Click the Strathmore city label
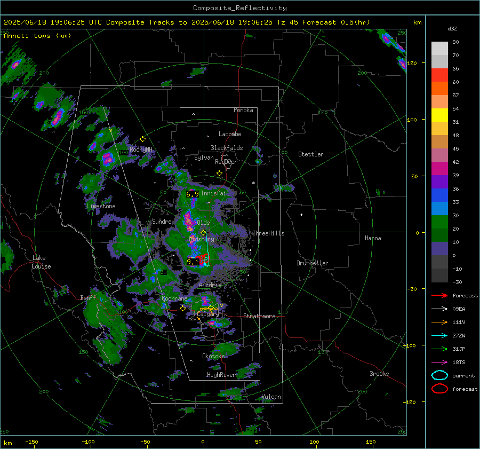480x449 pixels. tap(259, 316)
